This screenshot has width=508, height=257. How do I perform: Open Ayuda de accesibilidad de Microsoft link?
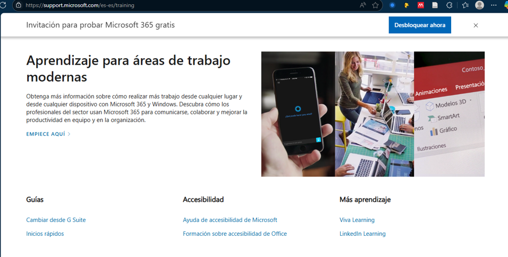click(230, 220)
